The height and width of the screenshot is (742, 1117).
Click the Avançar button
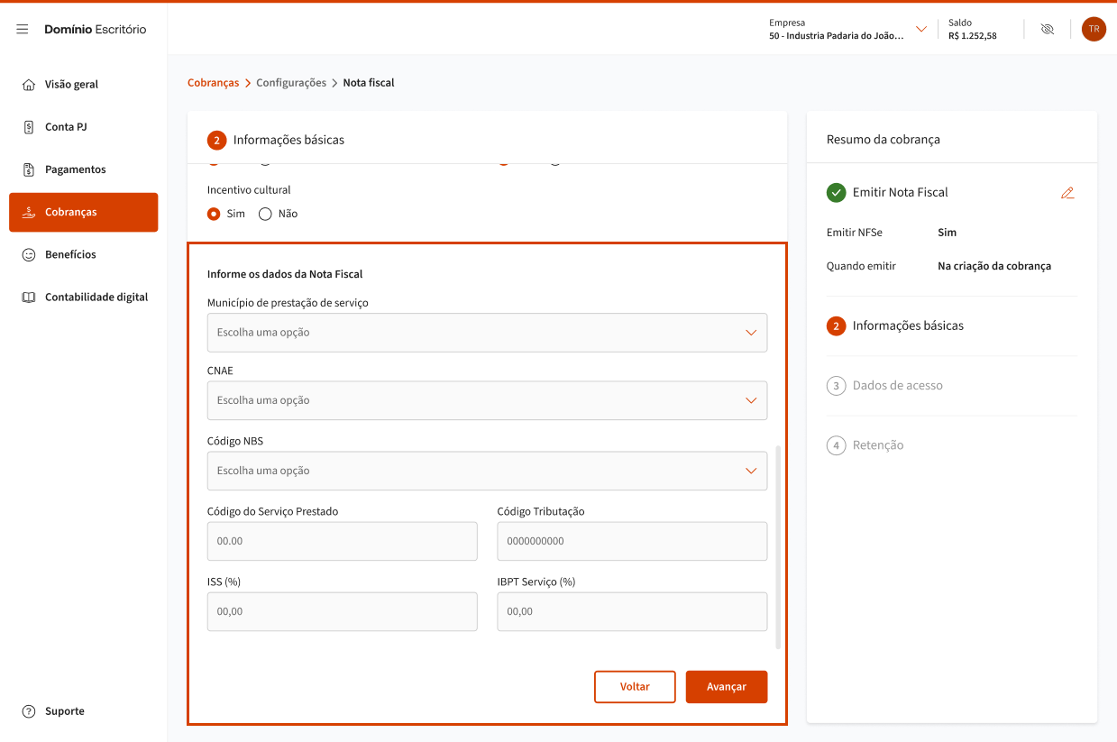pyautogui.click(x=726, y=687)
